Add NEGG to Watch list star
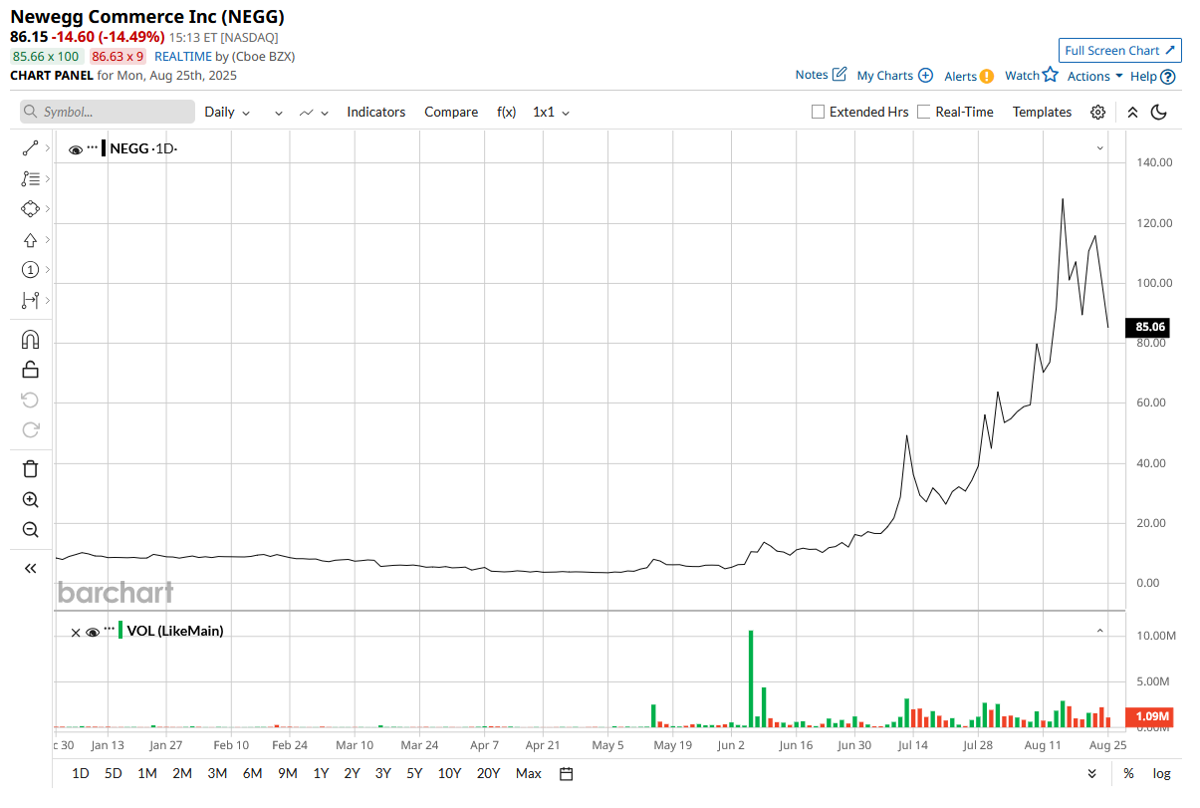1200x808 pixels. pyautogui.click(x=1050, y=75)
